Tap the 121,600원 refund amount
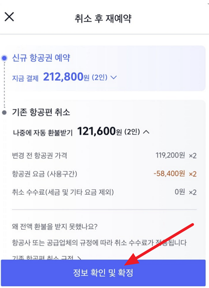This screenshot has width=209, height=288. (x=100, y=131)
